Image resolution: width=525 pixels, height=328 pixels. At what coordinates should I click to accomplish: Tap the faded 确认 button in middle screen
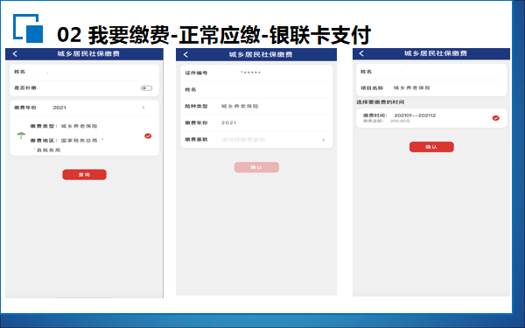(x=256, y=167)
